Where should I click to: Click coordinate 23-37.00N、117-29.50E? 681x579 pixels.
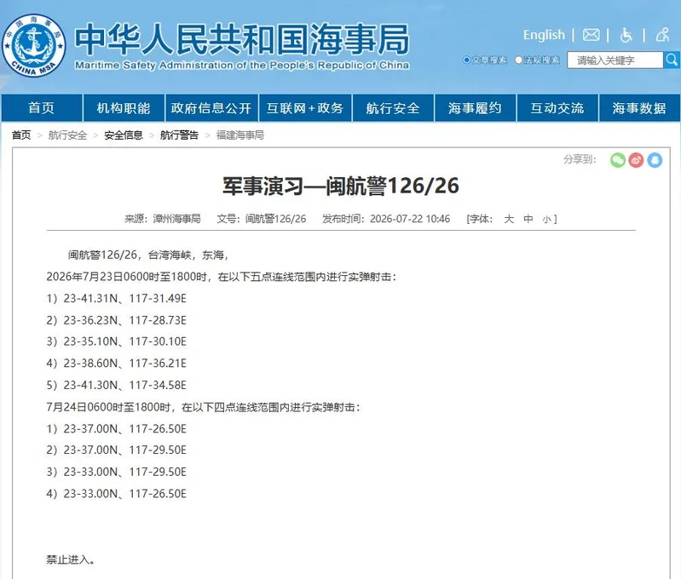pos(125,450)
